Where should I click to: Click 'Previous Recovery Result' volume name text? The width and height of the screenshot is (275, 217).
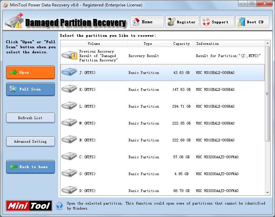[x=98, y=56]
